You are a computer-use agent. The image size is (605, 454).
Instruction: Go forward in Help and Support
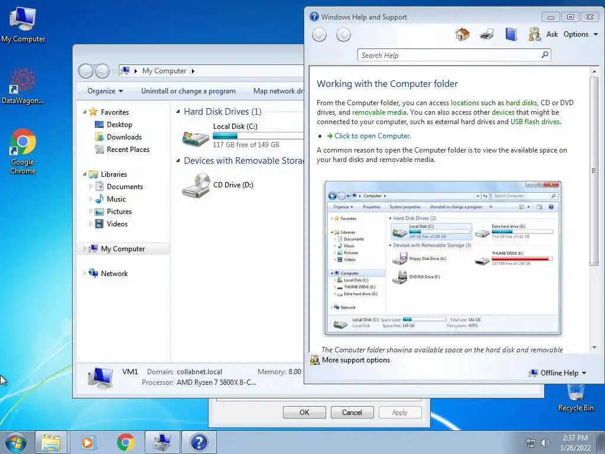coord(343,35)
